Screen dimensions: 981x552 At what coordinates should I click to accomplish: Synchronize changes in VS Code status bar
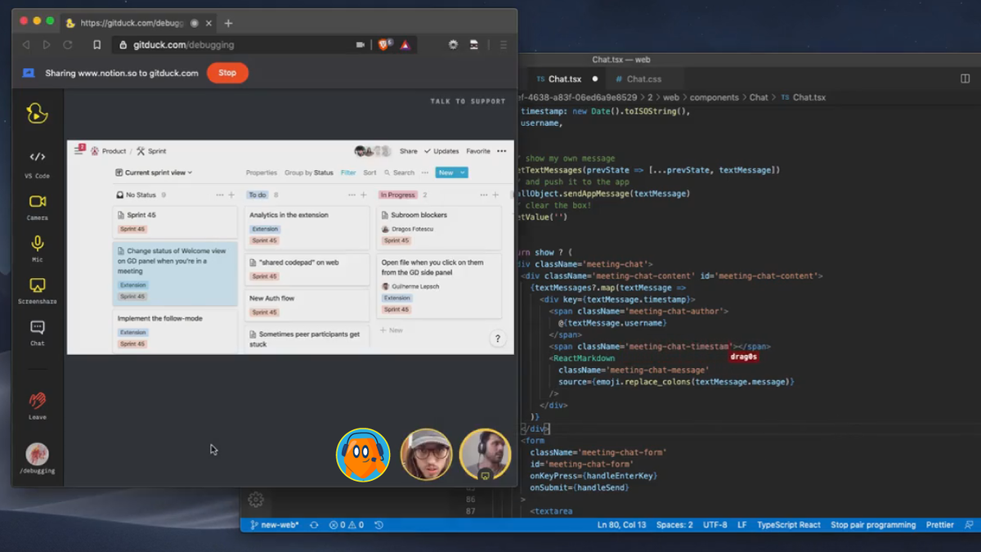314,525
